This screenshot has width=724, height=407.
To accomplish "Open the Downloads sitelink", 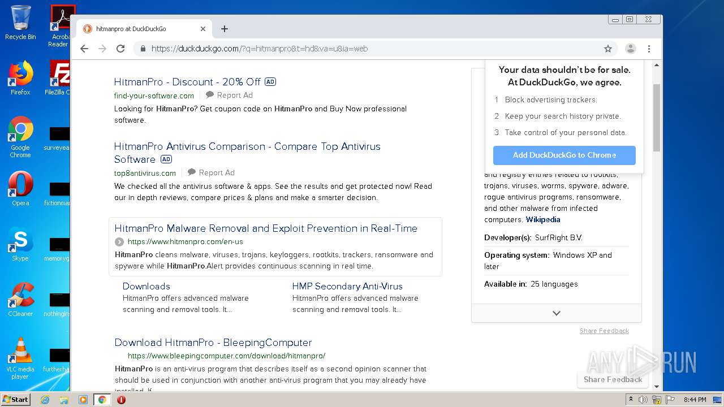I will (x=146, y=287).
